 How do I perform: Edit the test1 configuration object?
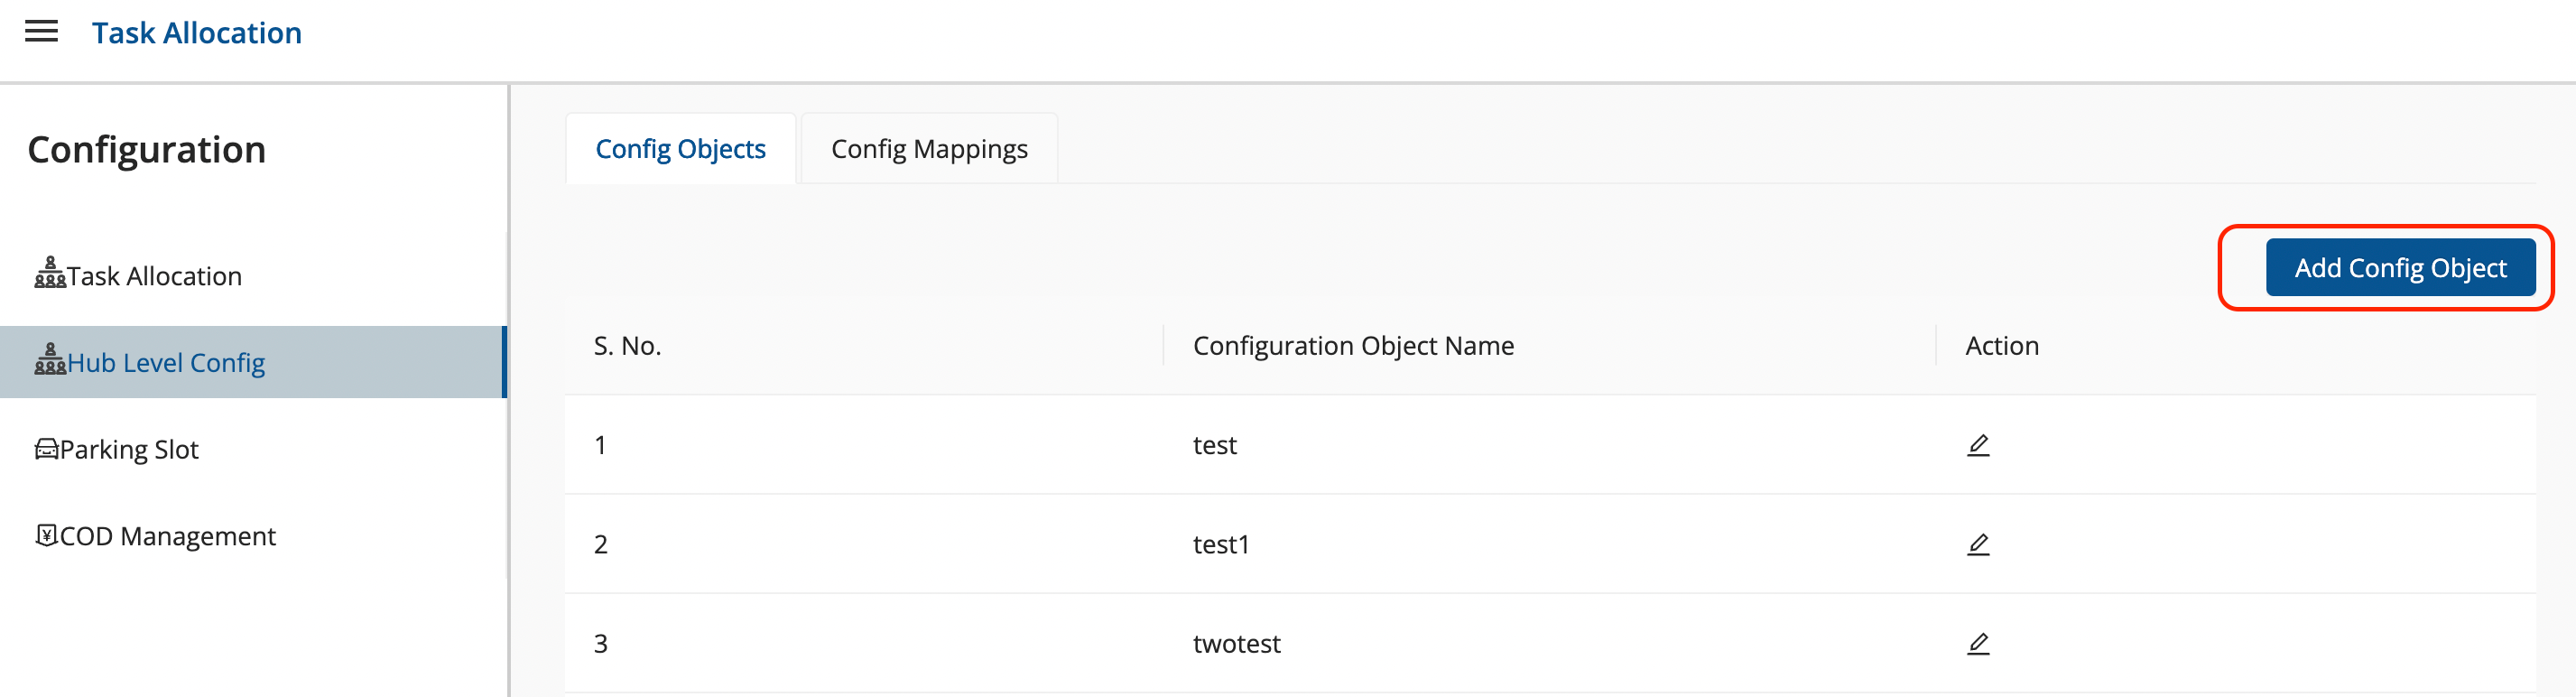1977,544
